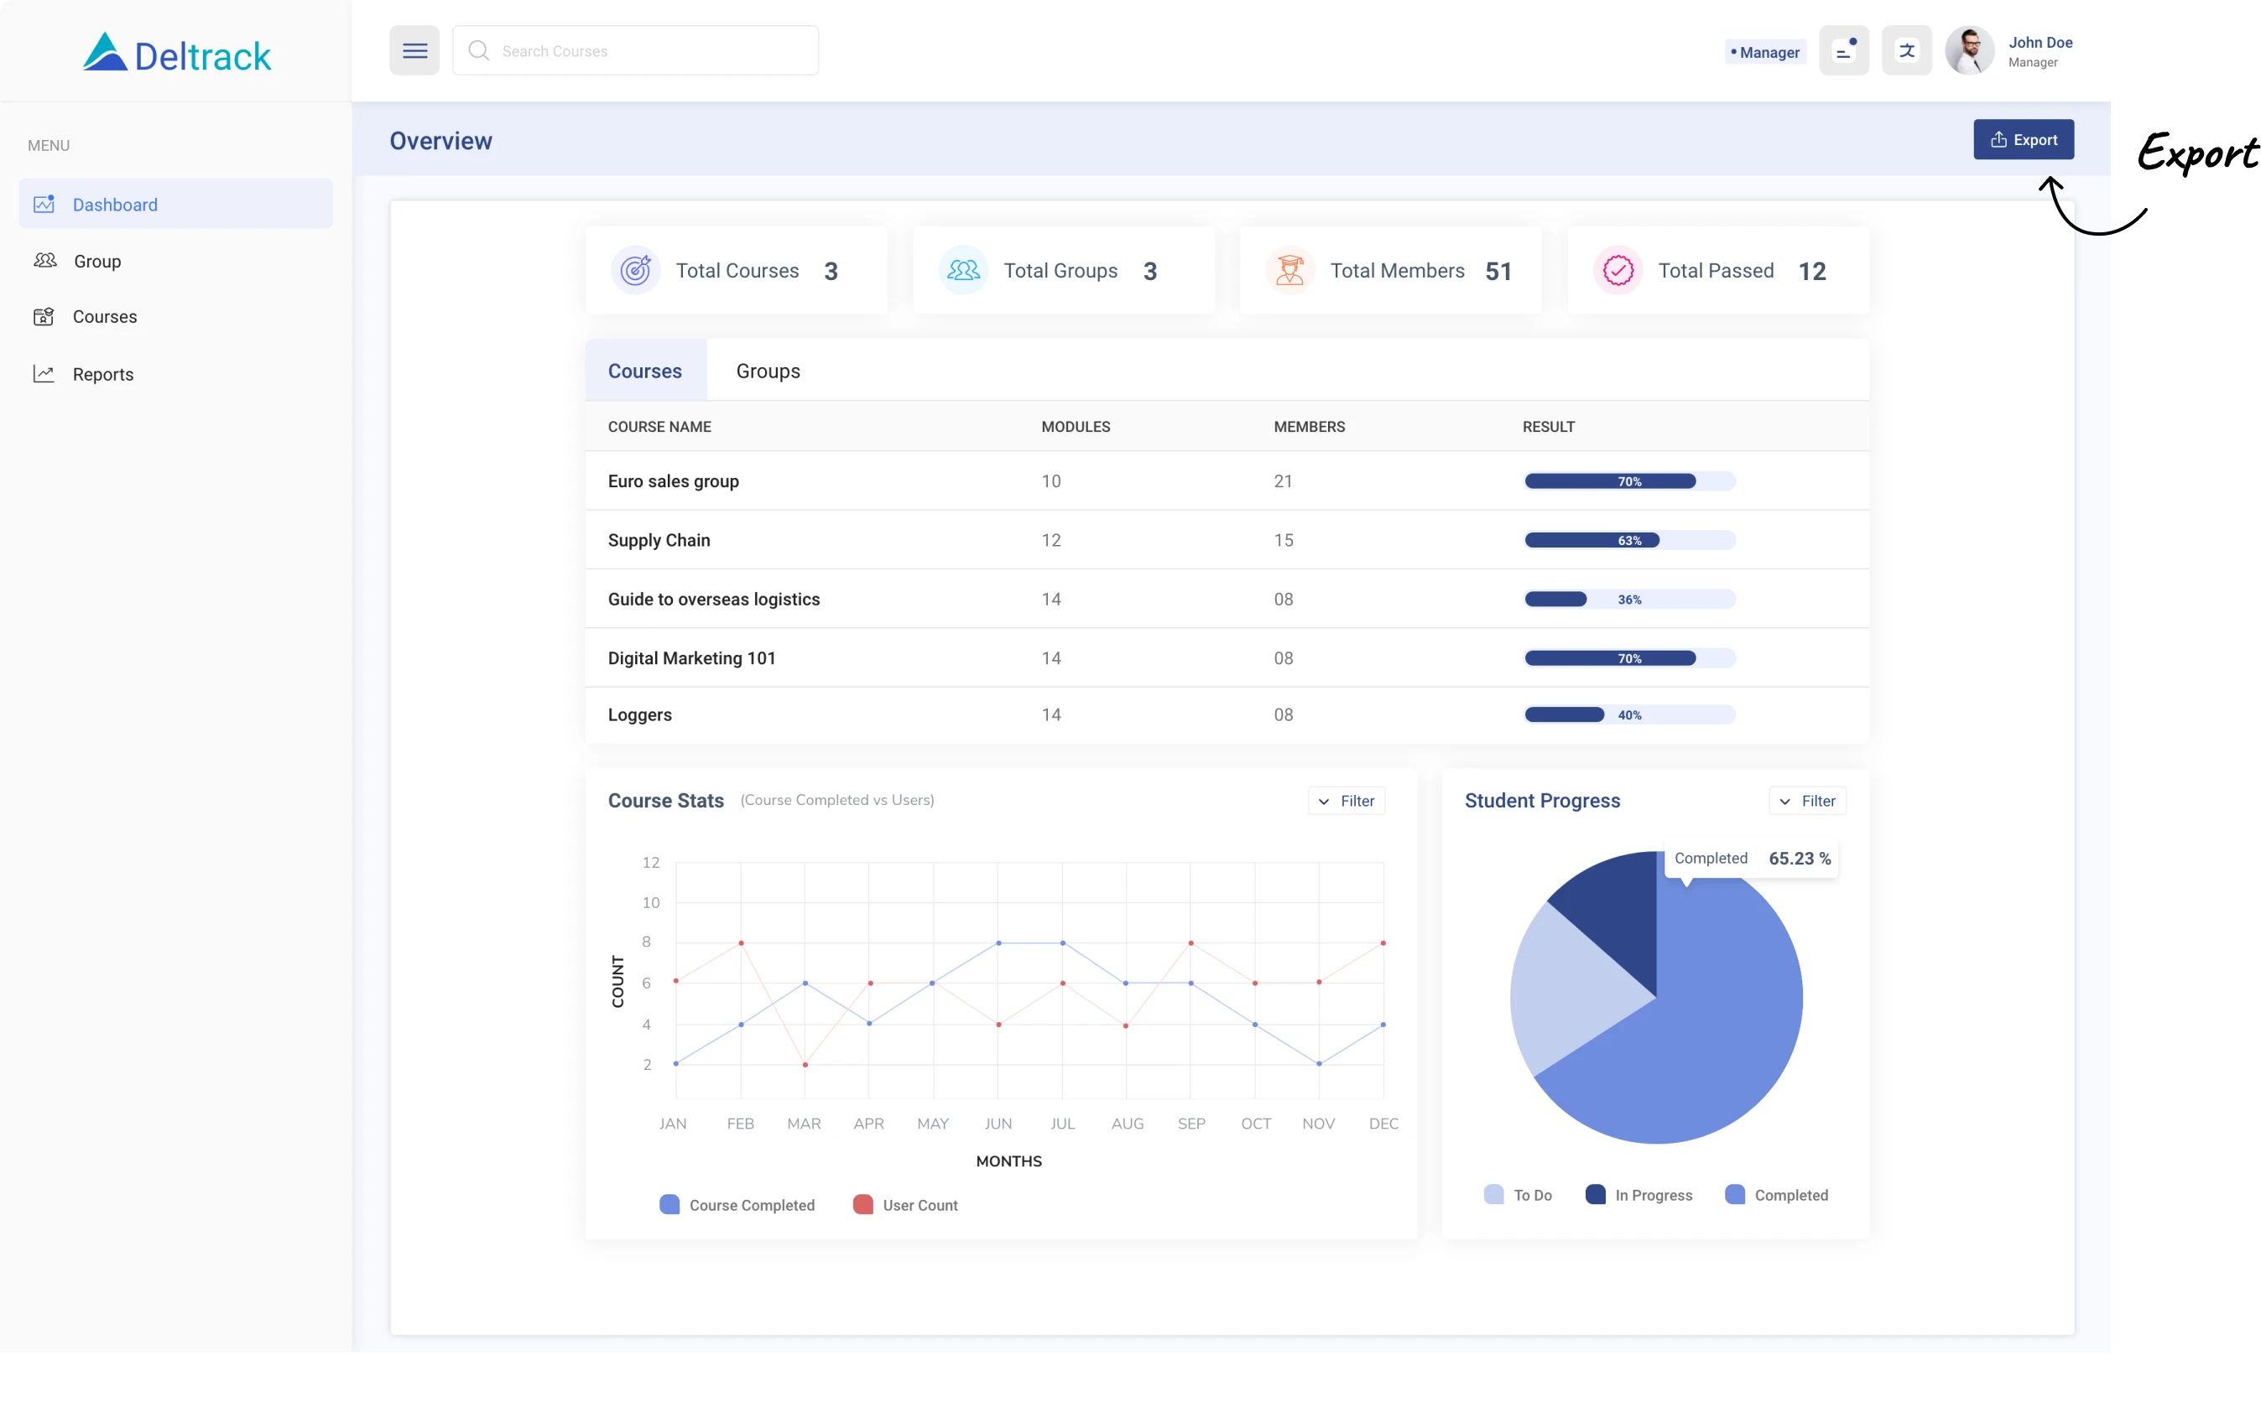
Task: Open the notifications icon in header
Action: point(1843,51)
